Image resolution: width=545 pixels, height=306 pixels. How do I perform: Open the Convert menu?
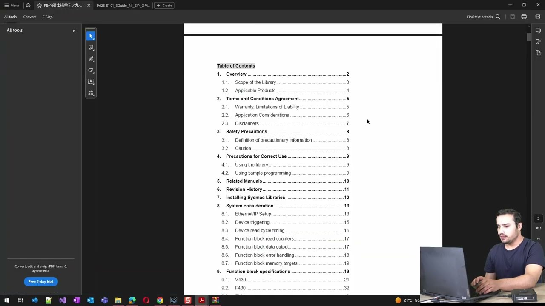(x=29, y=17)
